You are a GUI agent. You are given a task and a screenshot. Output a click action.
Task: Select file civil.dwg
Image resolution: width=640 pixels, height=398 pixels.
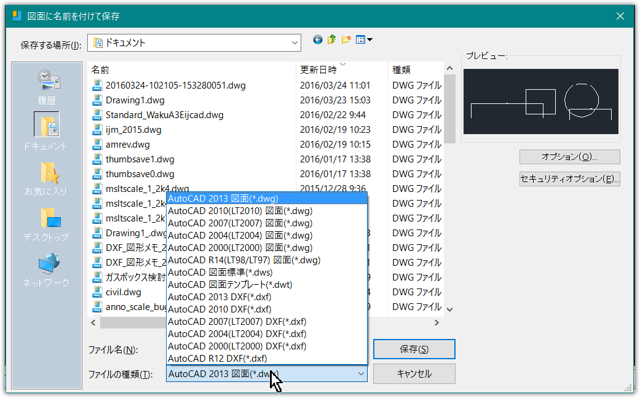pos(123,292)
